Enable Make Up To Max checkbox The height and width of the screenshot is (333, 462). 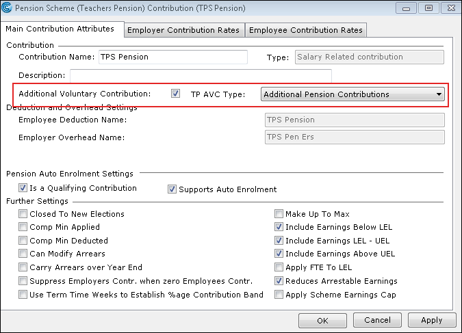pyautogui.click(x=279, y=214)
